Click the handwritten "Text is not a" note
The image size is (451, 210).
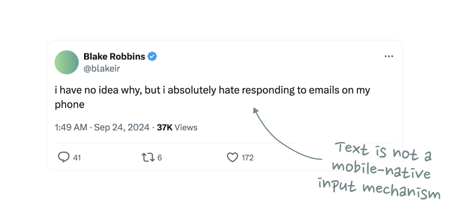pos(384,152)
